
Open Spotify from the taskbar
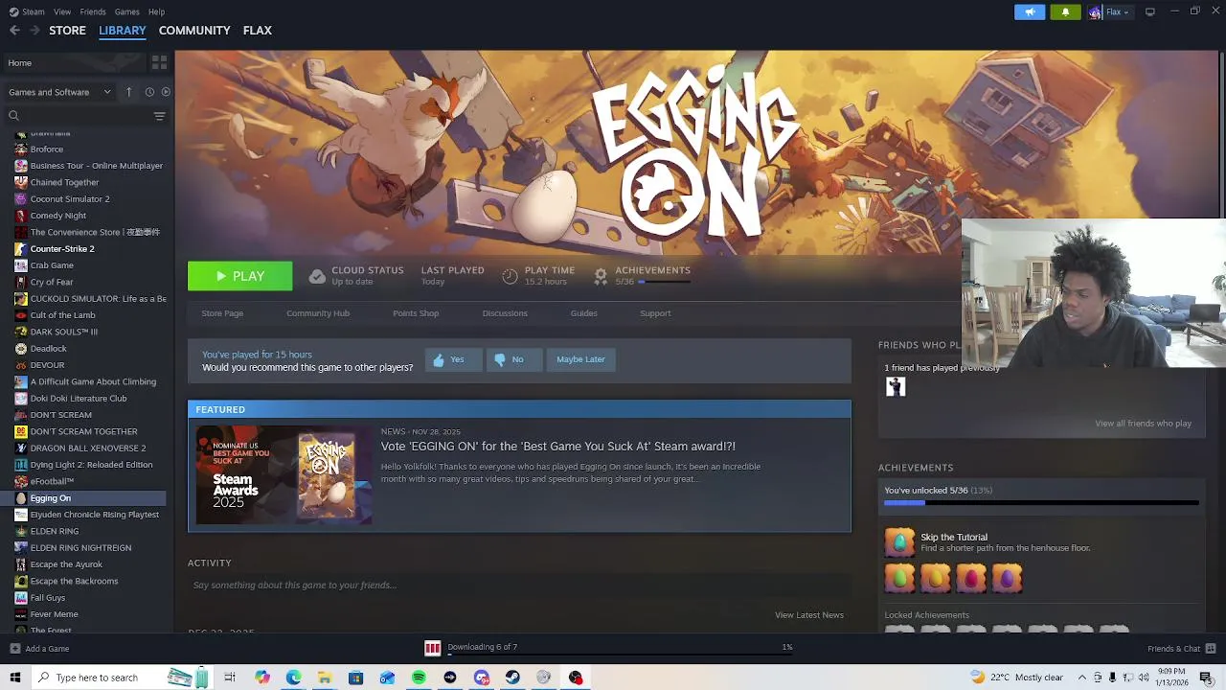(x=419, y=678)
